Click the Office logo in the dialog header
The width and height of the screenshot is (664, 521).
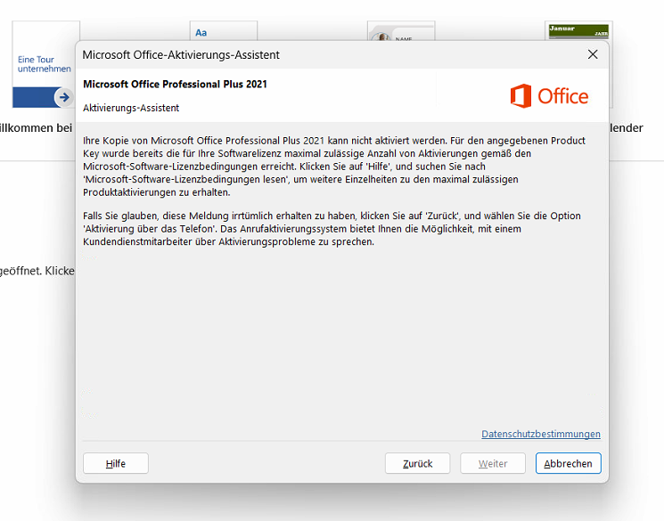point(549,96)
